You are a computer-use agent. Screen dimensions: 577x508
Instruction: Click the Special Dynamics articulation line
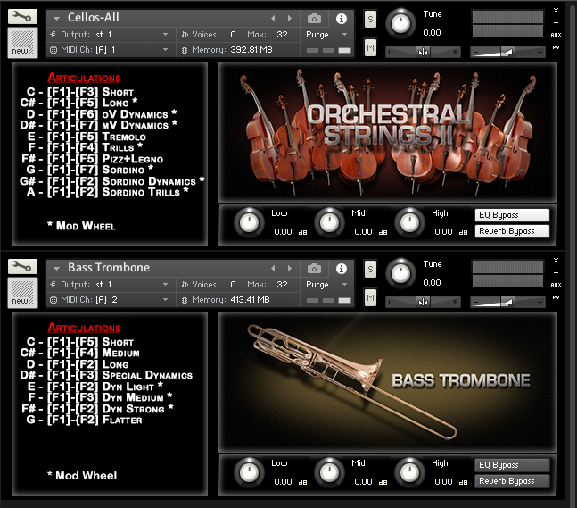click(106, 375)
